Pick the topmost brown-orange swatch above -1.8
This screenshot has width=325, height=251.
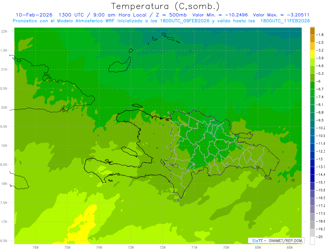coord(312,31)
